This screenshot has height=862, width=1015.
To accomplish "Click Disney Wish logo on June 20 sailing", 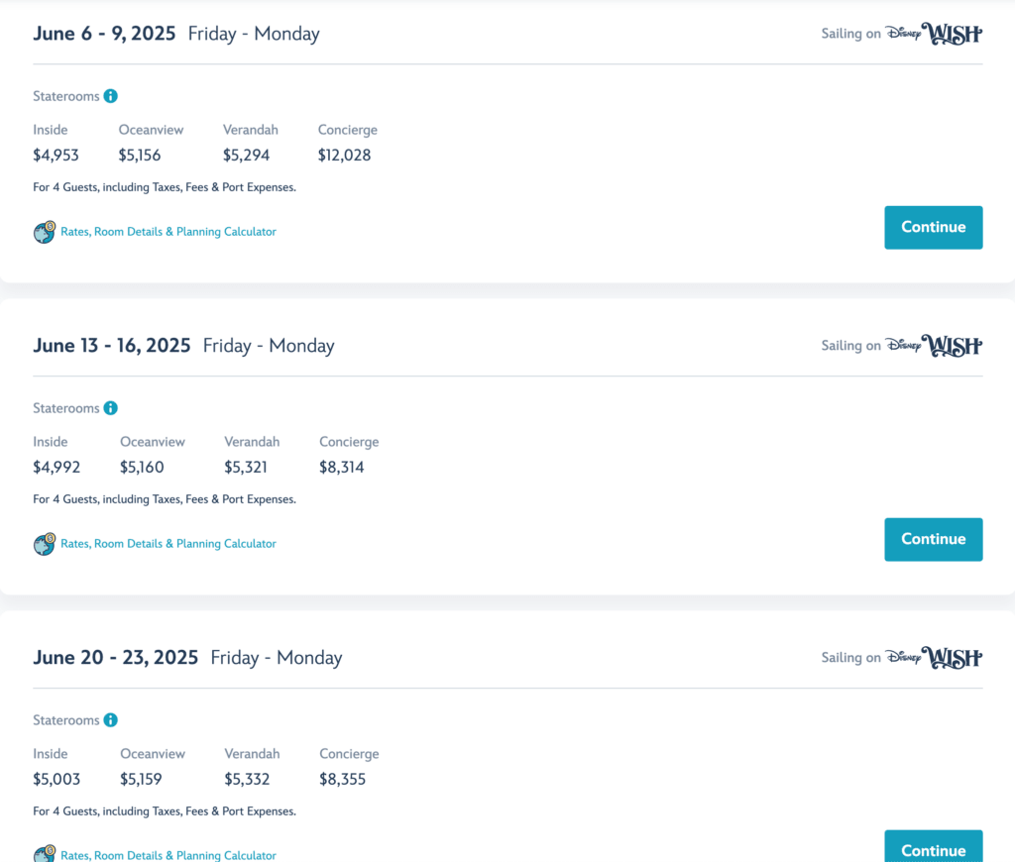I will [934, 658].
